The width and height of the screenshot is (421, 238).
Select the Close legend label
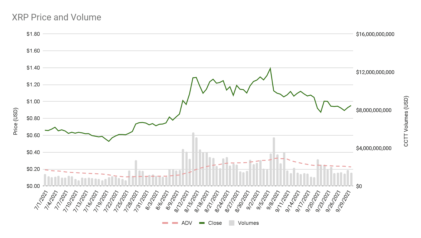215,223
